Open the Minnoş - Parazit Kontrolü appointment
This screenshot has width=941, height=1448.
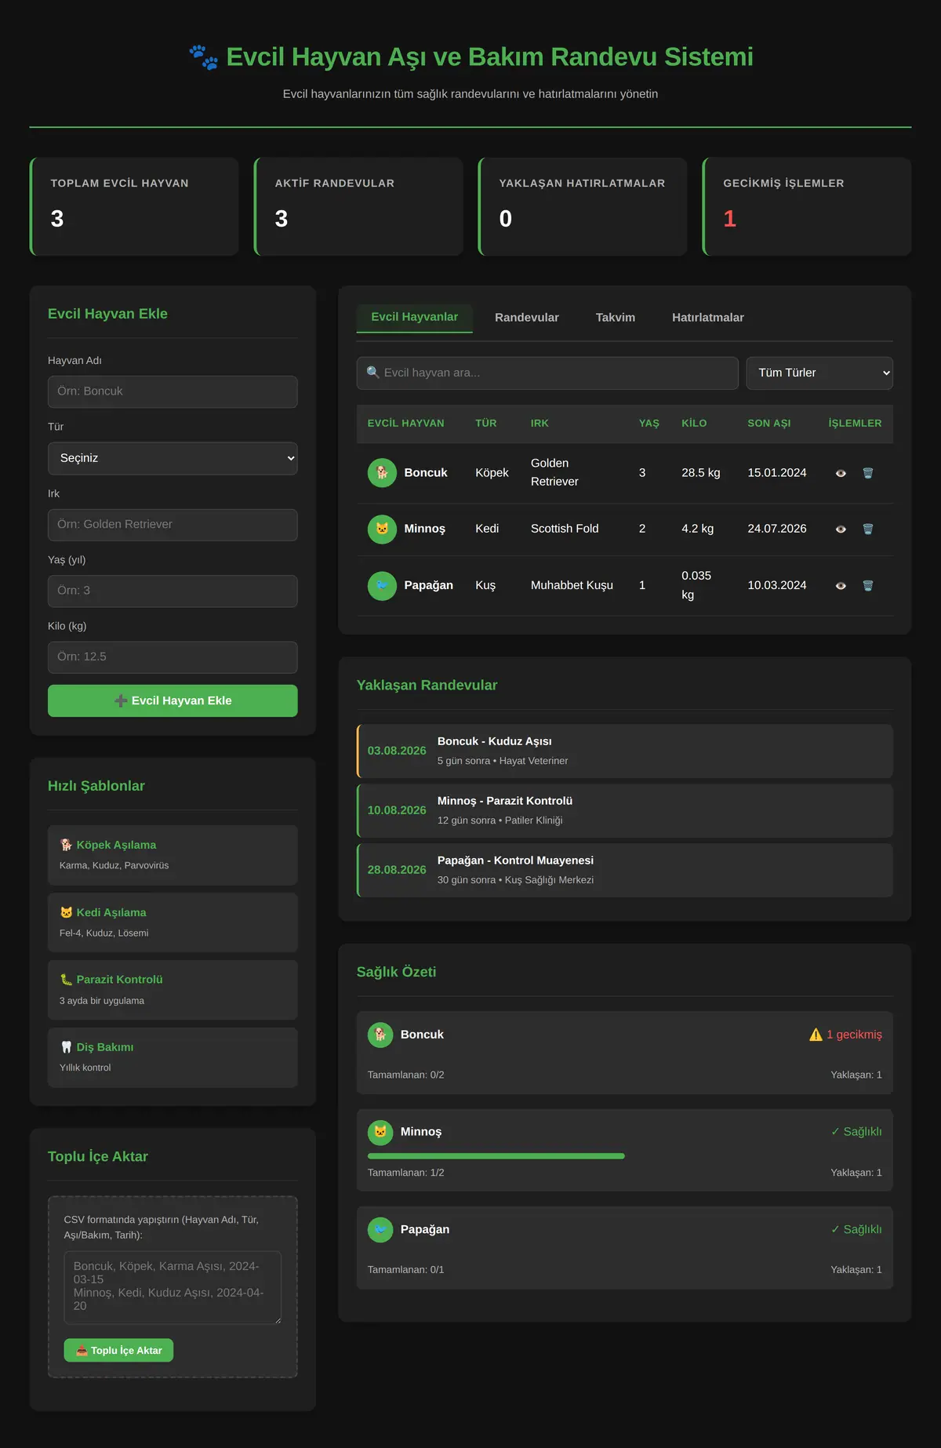[x=625, y=810]
